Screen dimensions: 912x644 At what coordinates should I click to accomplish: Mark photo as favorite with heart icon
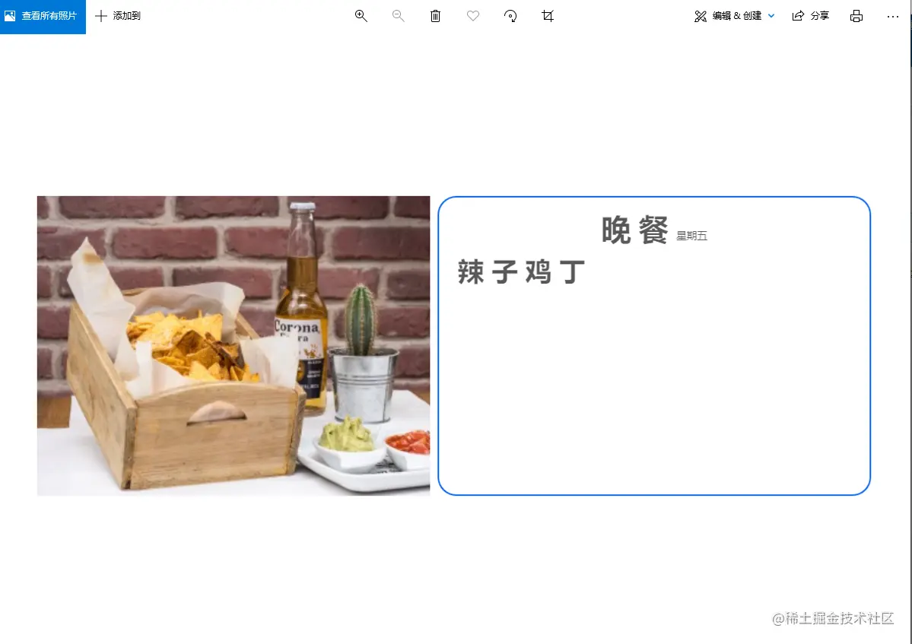473,16
